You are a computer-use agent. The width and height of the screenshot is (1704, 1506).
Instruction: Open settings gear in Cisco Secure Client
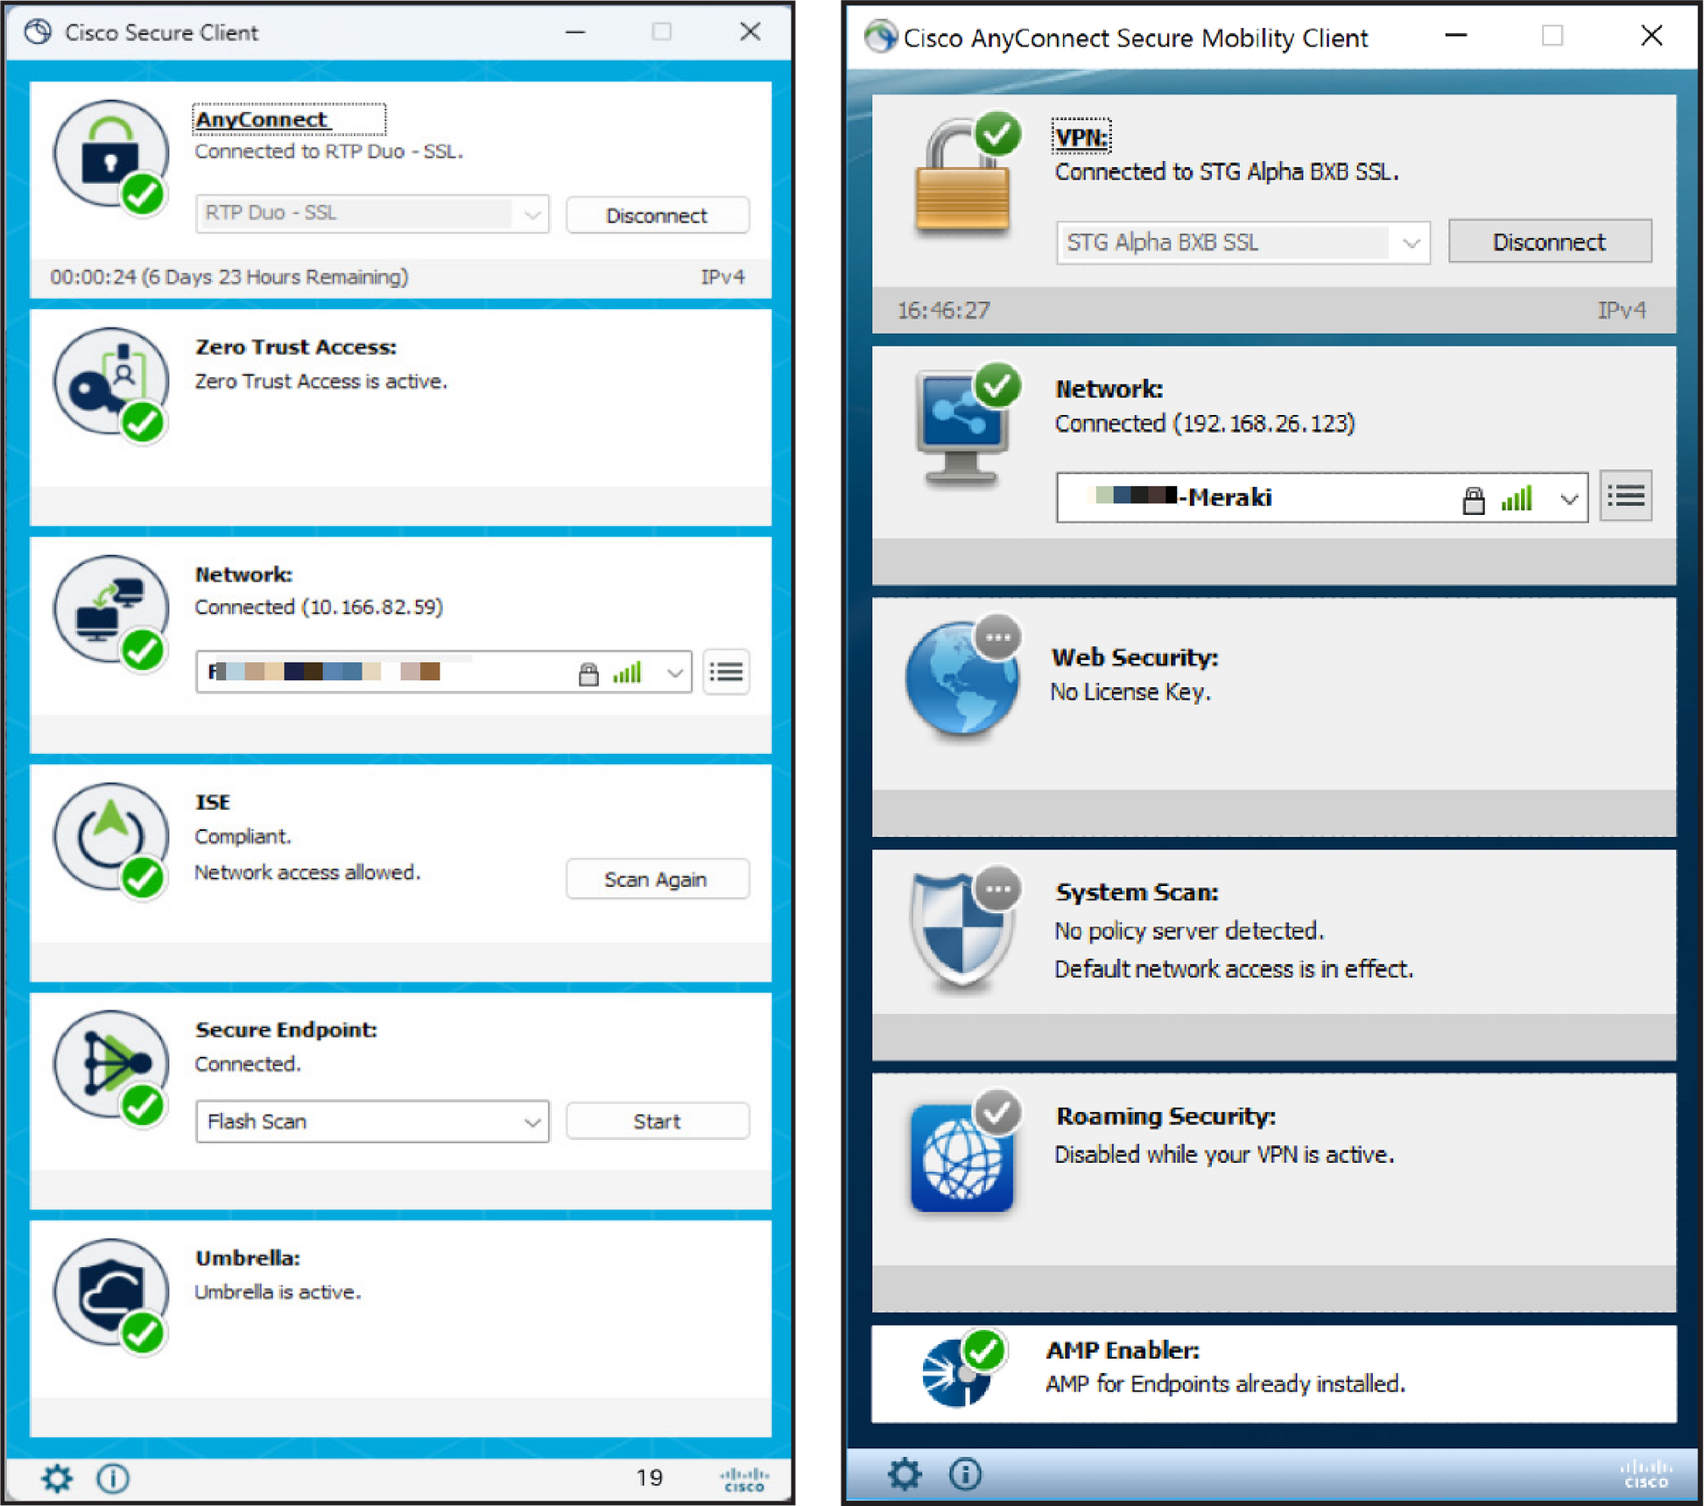click(x=58, y=1478)
